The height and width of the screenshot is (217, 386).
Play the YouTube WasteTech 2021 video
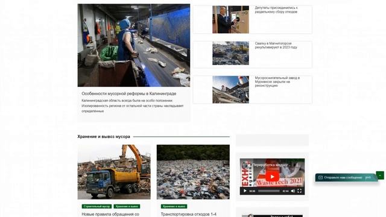coord(272,177)
